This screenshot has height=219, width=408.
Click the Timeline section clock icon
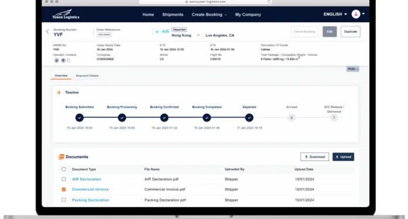59,92
